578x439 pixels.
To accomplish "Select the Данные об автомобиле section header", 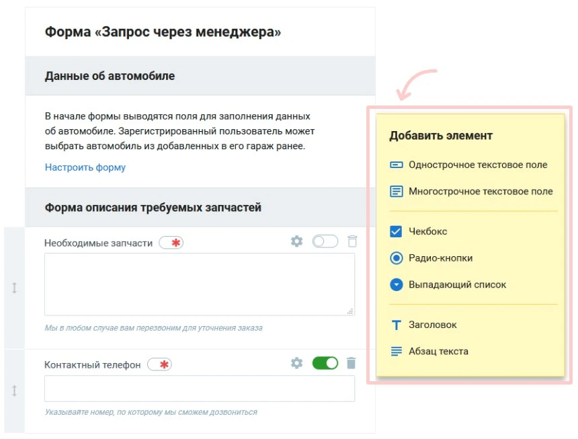I will 109,76.
